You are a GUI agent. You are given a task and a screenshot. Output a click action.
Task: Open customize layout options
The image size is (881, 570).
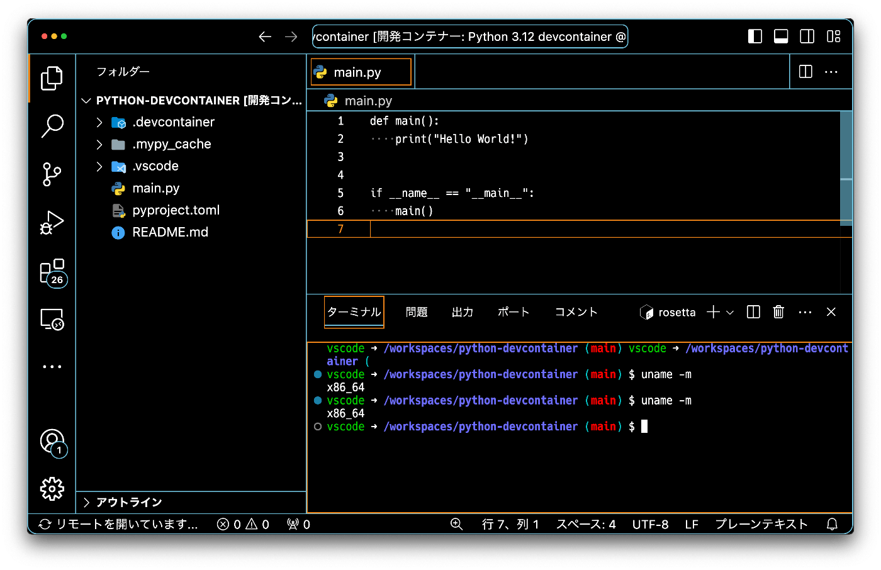(833, 36)
